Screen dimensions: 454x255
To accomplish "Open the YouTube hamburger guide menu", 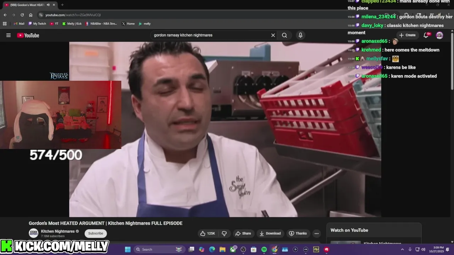I will click(9, 35).
